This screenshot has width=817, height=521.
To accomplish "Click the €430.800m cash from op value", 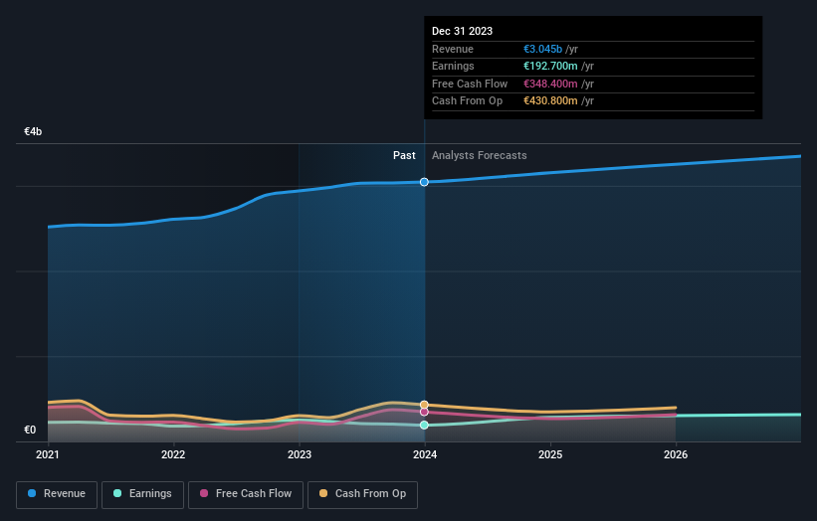I will [550, 101].
